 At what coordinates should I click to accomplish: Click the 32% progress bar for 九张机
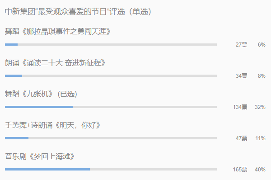tap(111, 107)
